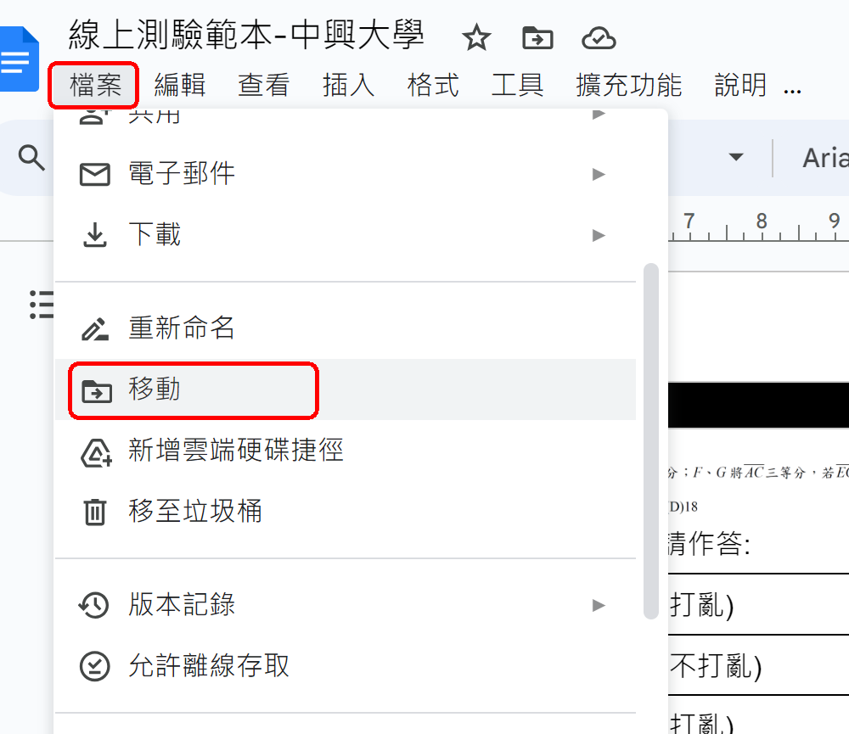Viewport: 849px width, 734px height.
Task: Check the cloud saved status icon
Action: click(599, 38)
